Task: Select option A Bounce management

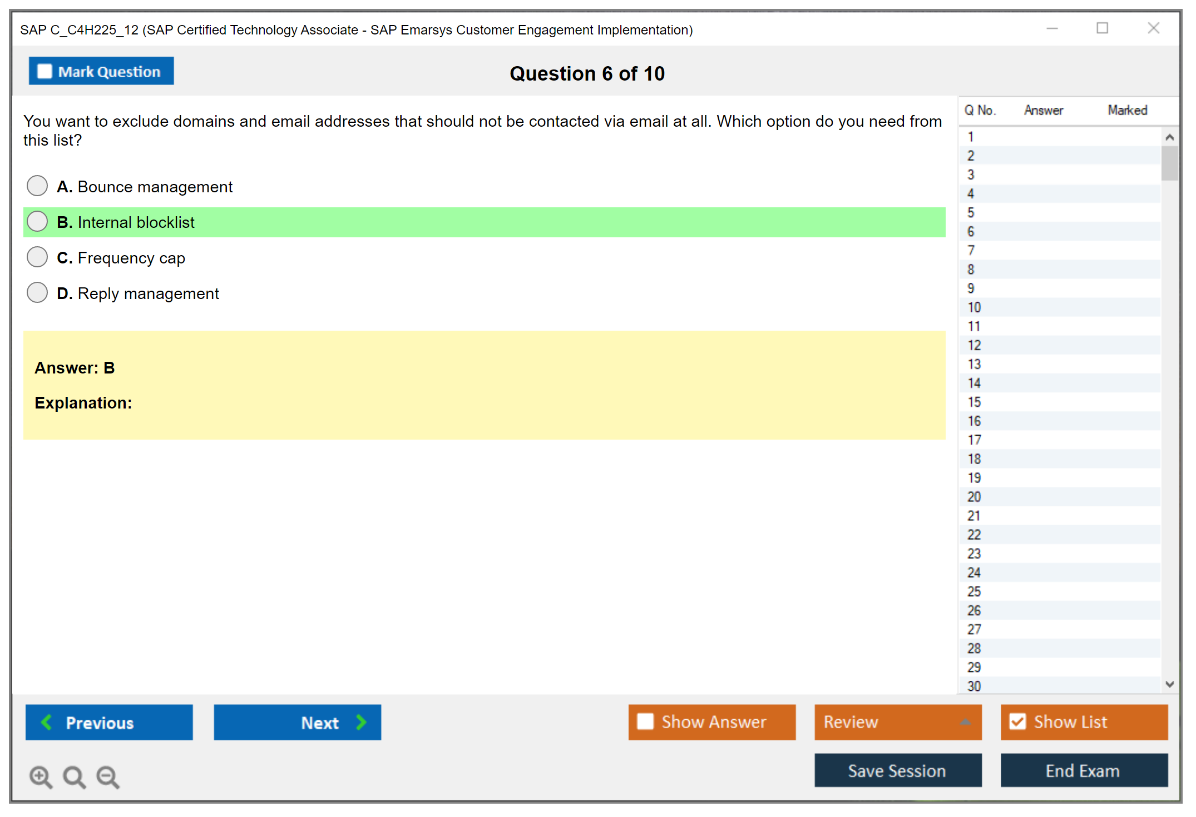Action: pyautogui.click(x=37, y=186)
